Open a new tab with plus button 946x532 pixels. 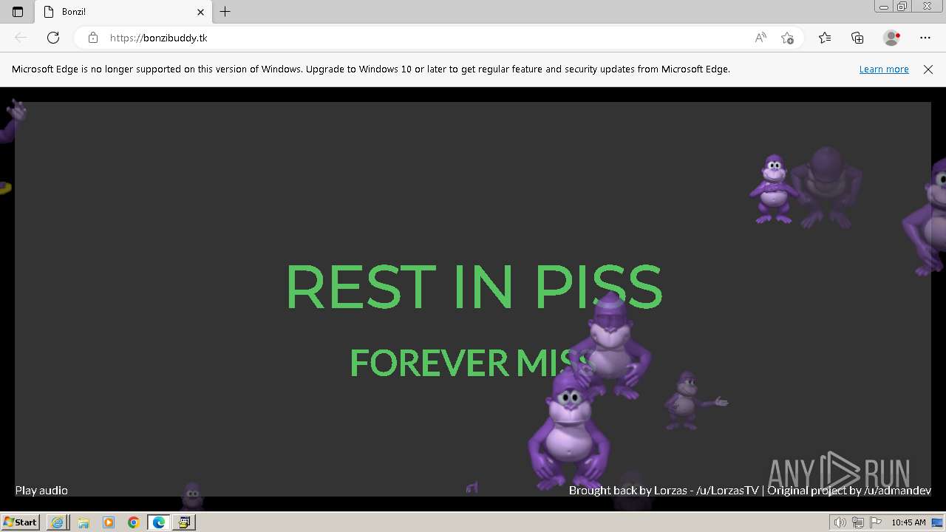pyautogui.click(x=225, y=12)
